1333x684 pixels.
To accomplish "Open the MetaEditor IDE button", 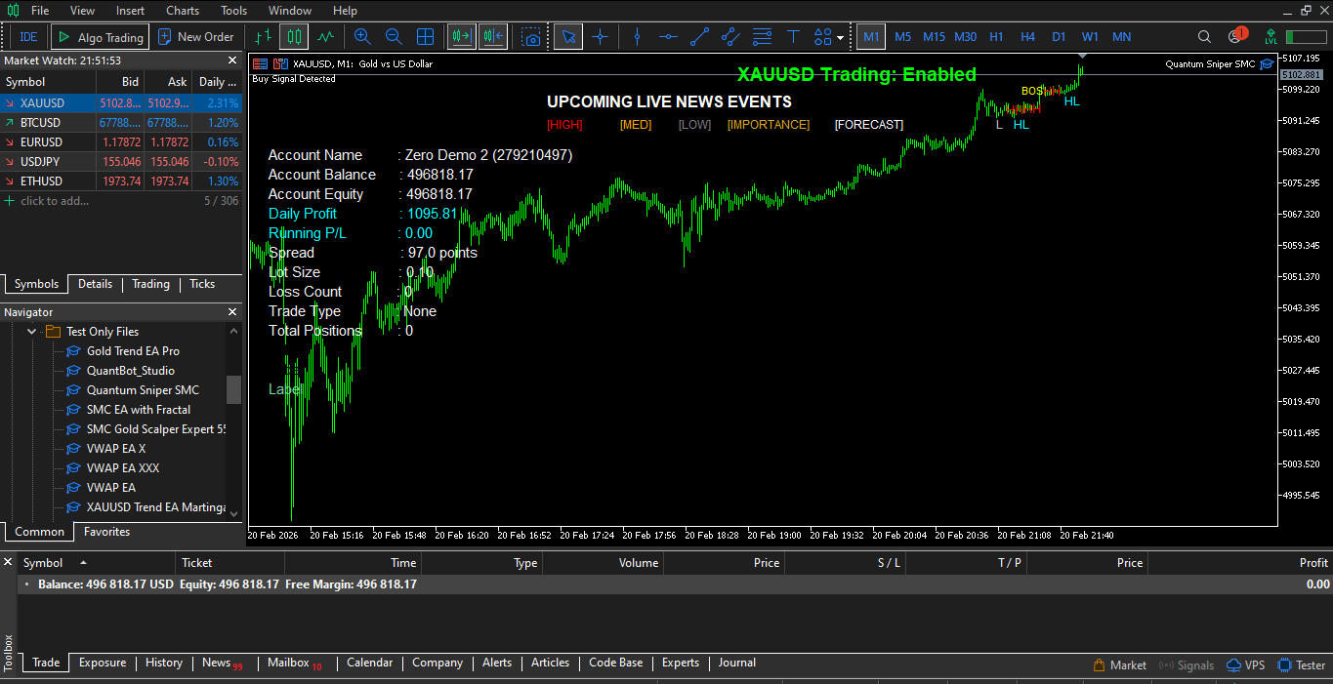I will (28, 37).
